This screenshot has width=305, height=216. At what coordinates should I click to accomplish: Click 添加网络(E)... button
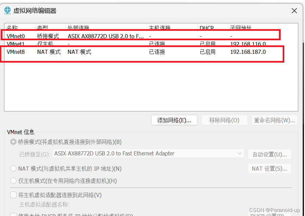click(x=174, y=120)
